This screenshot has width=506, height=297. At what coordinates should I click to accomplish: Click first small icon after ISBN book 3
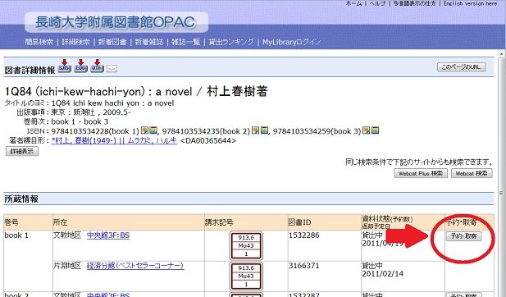point(367,130)
